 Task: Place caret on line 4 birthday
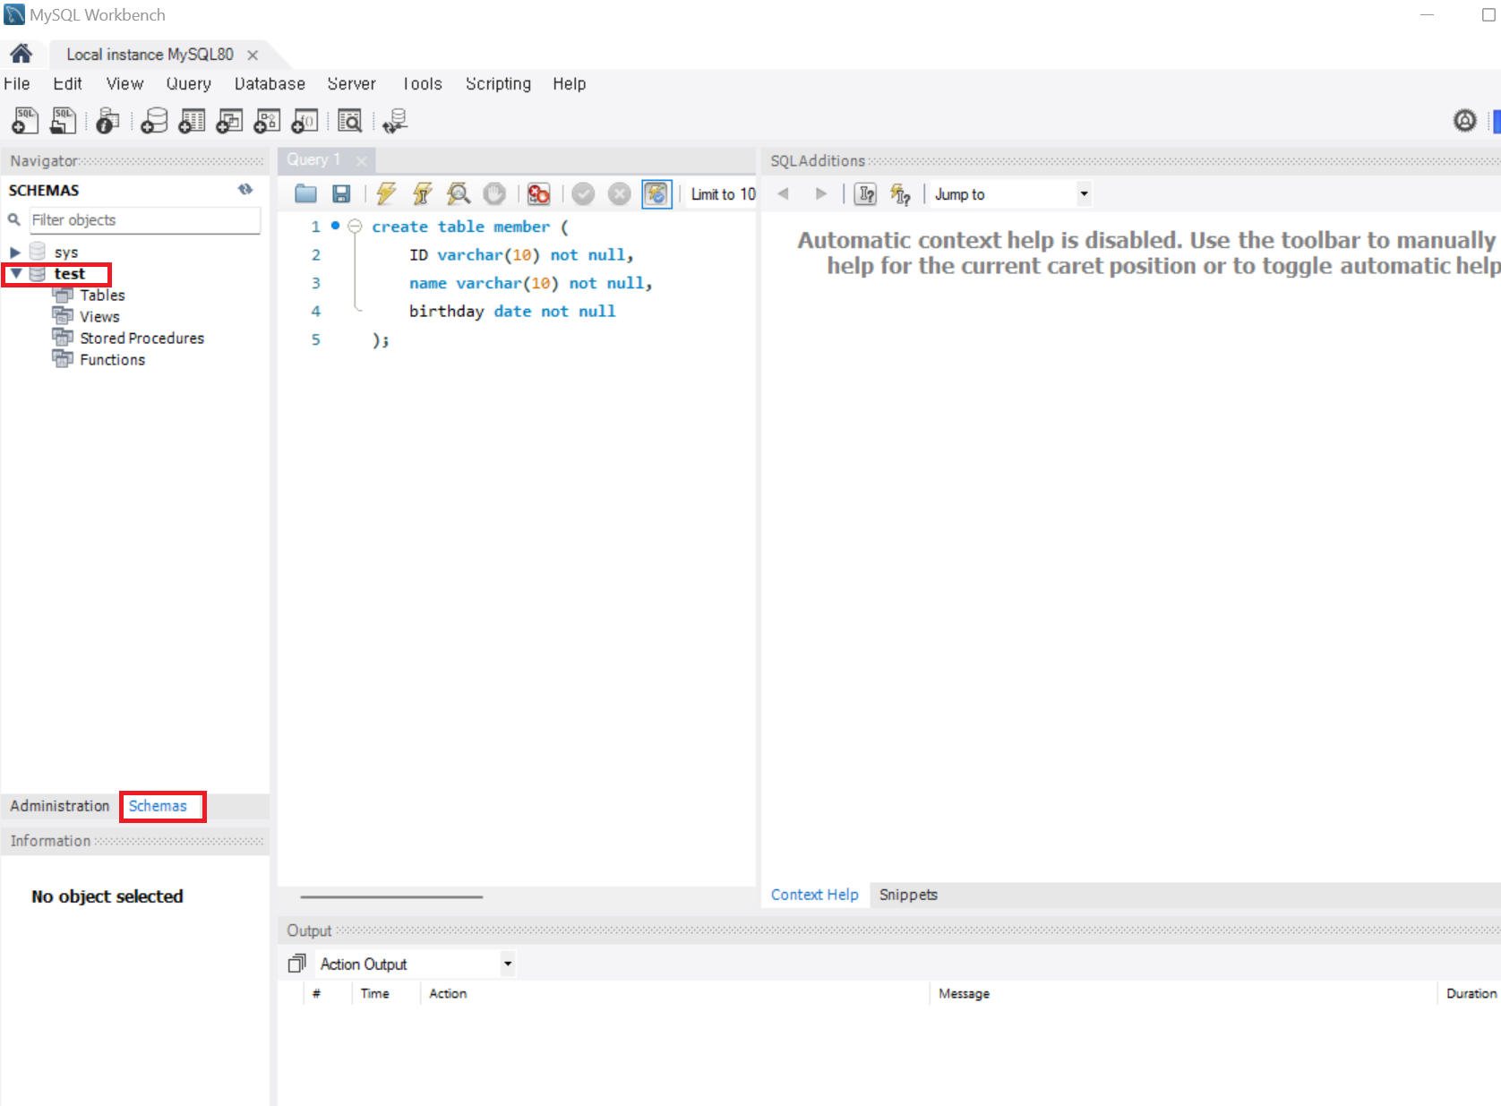[446, 311]
